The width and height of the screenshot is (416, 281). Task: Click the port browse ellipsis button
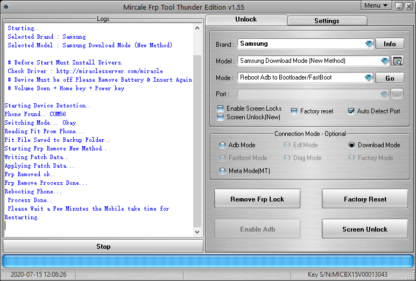tap(397, 94)
